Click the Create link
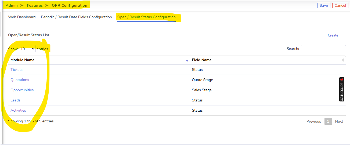 point(333,35)
